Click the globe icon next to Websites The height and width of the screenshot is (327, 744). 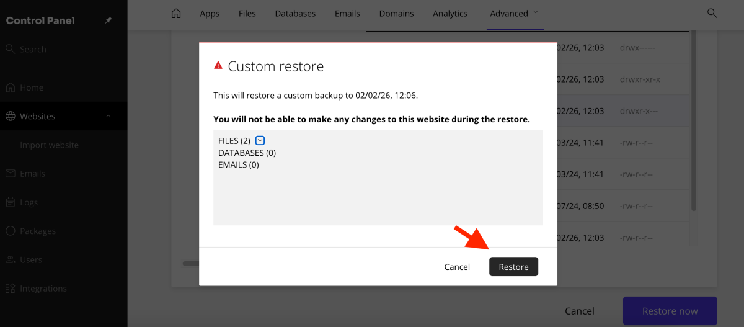pyautogui.click(x=10, y=116)
